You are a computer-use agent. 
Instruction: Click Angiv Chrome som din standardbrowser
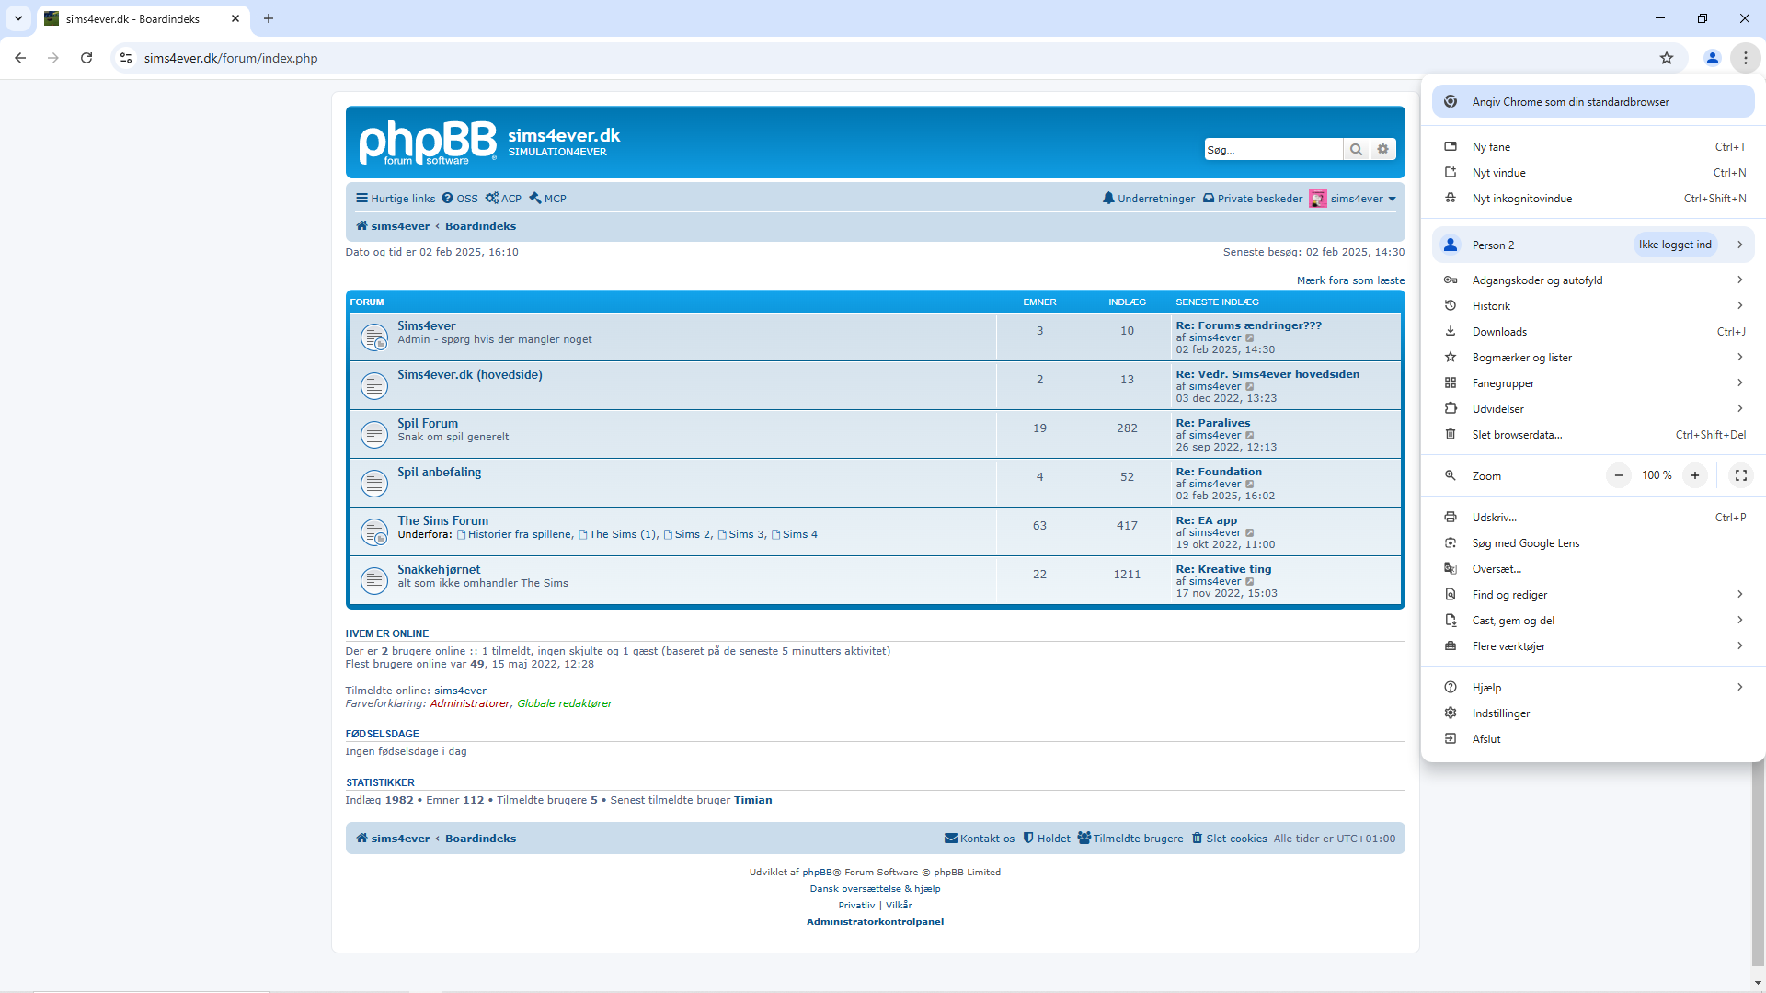point(1593,102)
